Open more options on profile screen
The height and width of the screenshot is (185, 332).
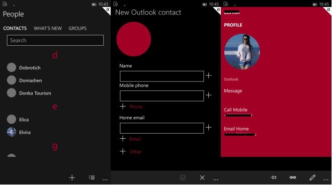pyautogui.click(x=326, y=179)
